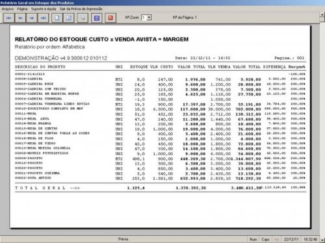Click the 00021-PROJETO COZINHA row
The height and width of the screenshot is (243, 325).
coord(160,173)
